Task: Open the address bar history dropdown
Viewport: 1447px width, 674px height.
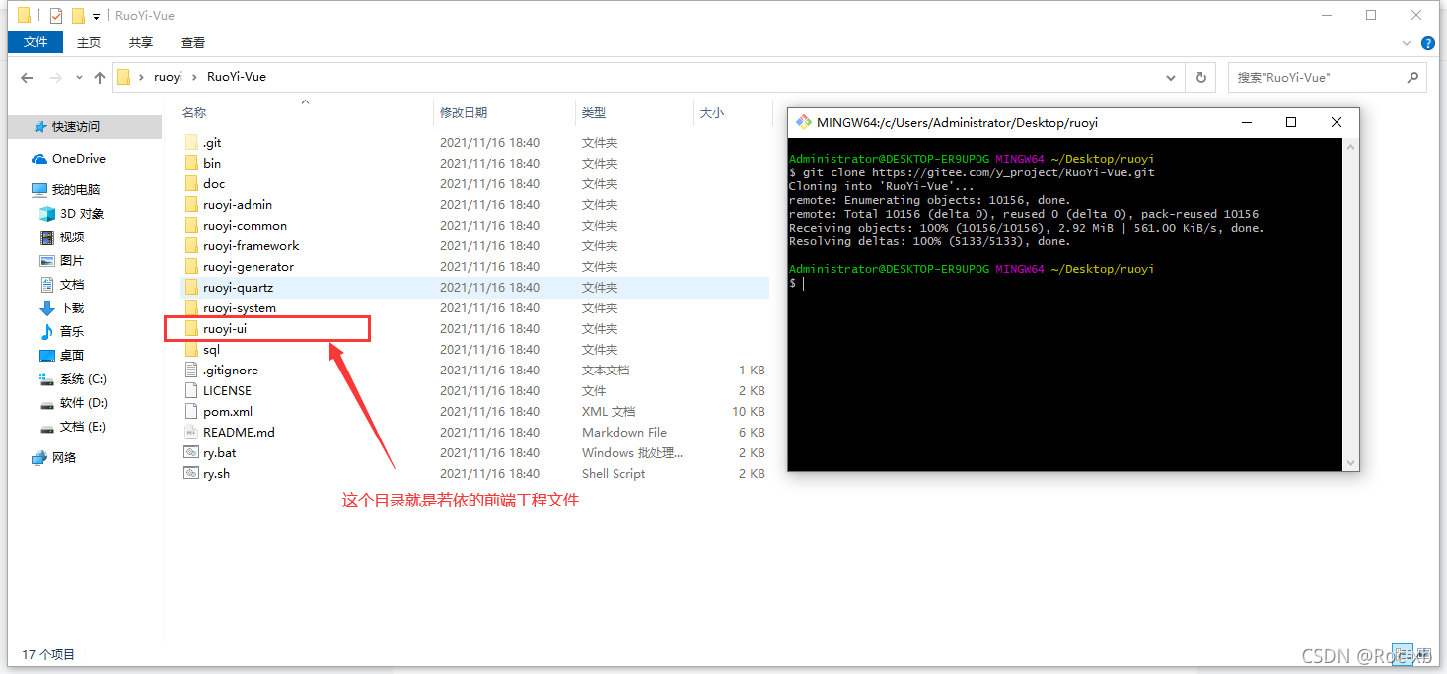Action: (x=1171, y=77)
